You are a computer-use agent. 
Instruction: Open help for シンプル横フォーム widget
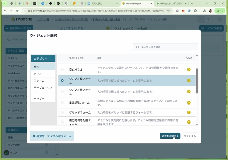[x=188, y=92]
